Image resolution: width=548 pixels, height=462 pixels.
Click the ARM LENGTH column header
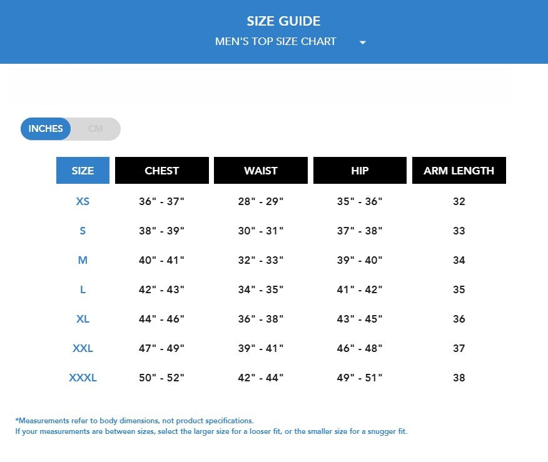pyautogui.click(x=459, y=171)
